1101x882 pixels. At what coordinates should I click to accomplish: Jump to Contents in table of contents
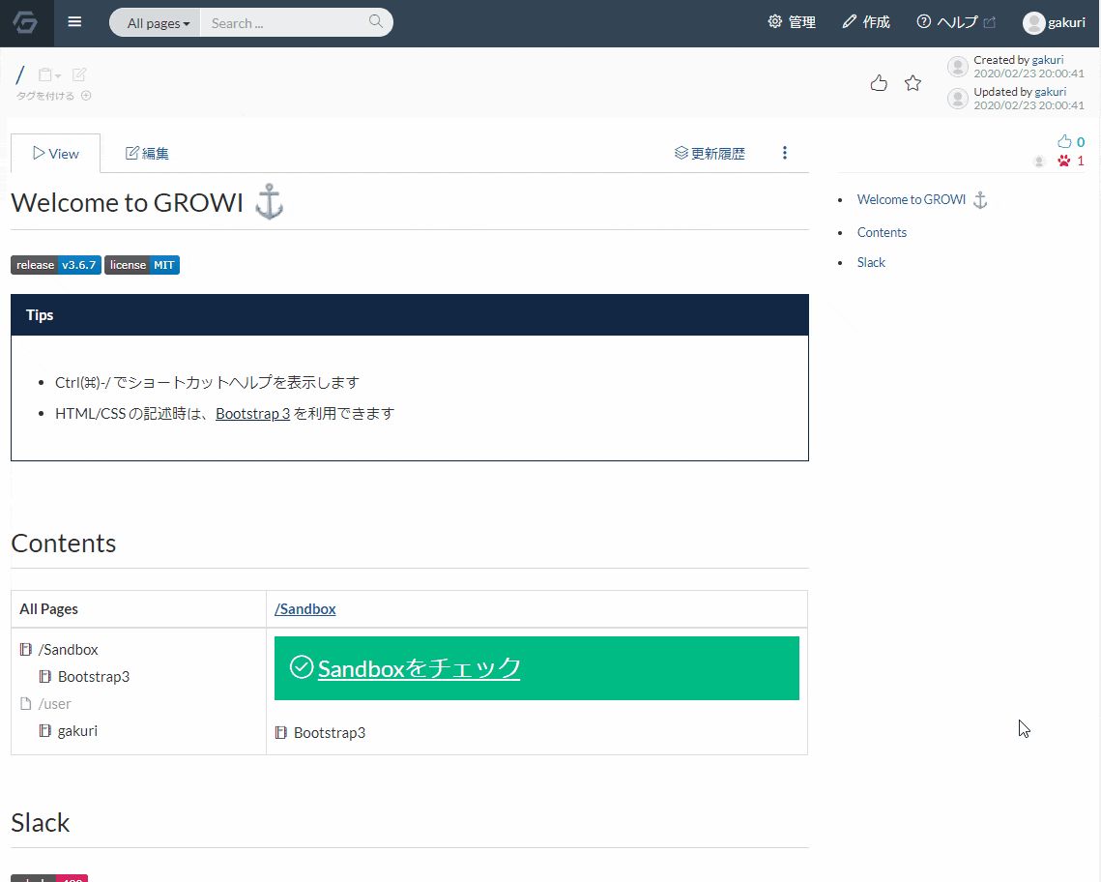pyautogui.click(x=882, y=232)
